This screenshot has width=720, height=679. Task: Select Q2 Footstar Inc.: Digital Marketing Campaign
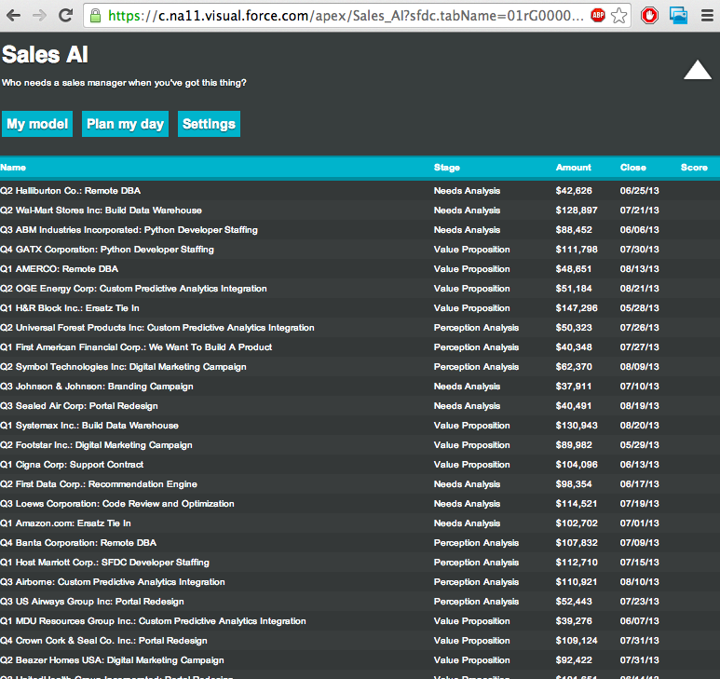(x=97, y=445)
